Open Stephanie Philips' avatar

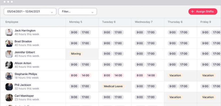9,76
